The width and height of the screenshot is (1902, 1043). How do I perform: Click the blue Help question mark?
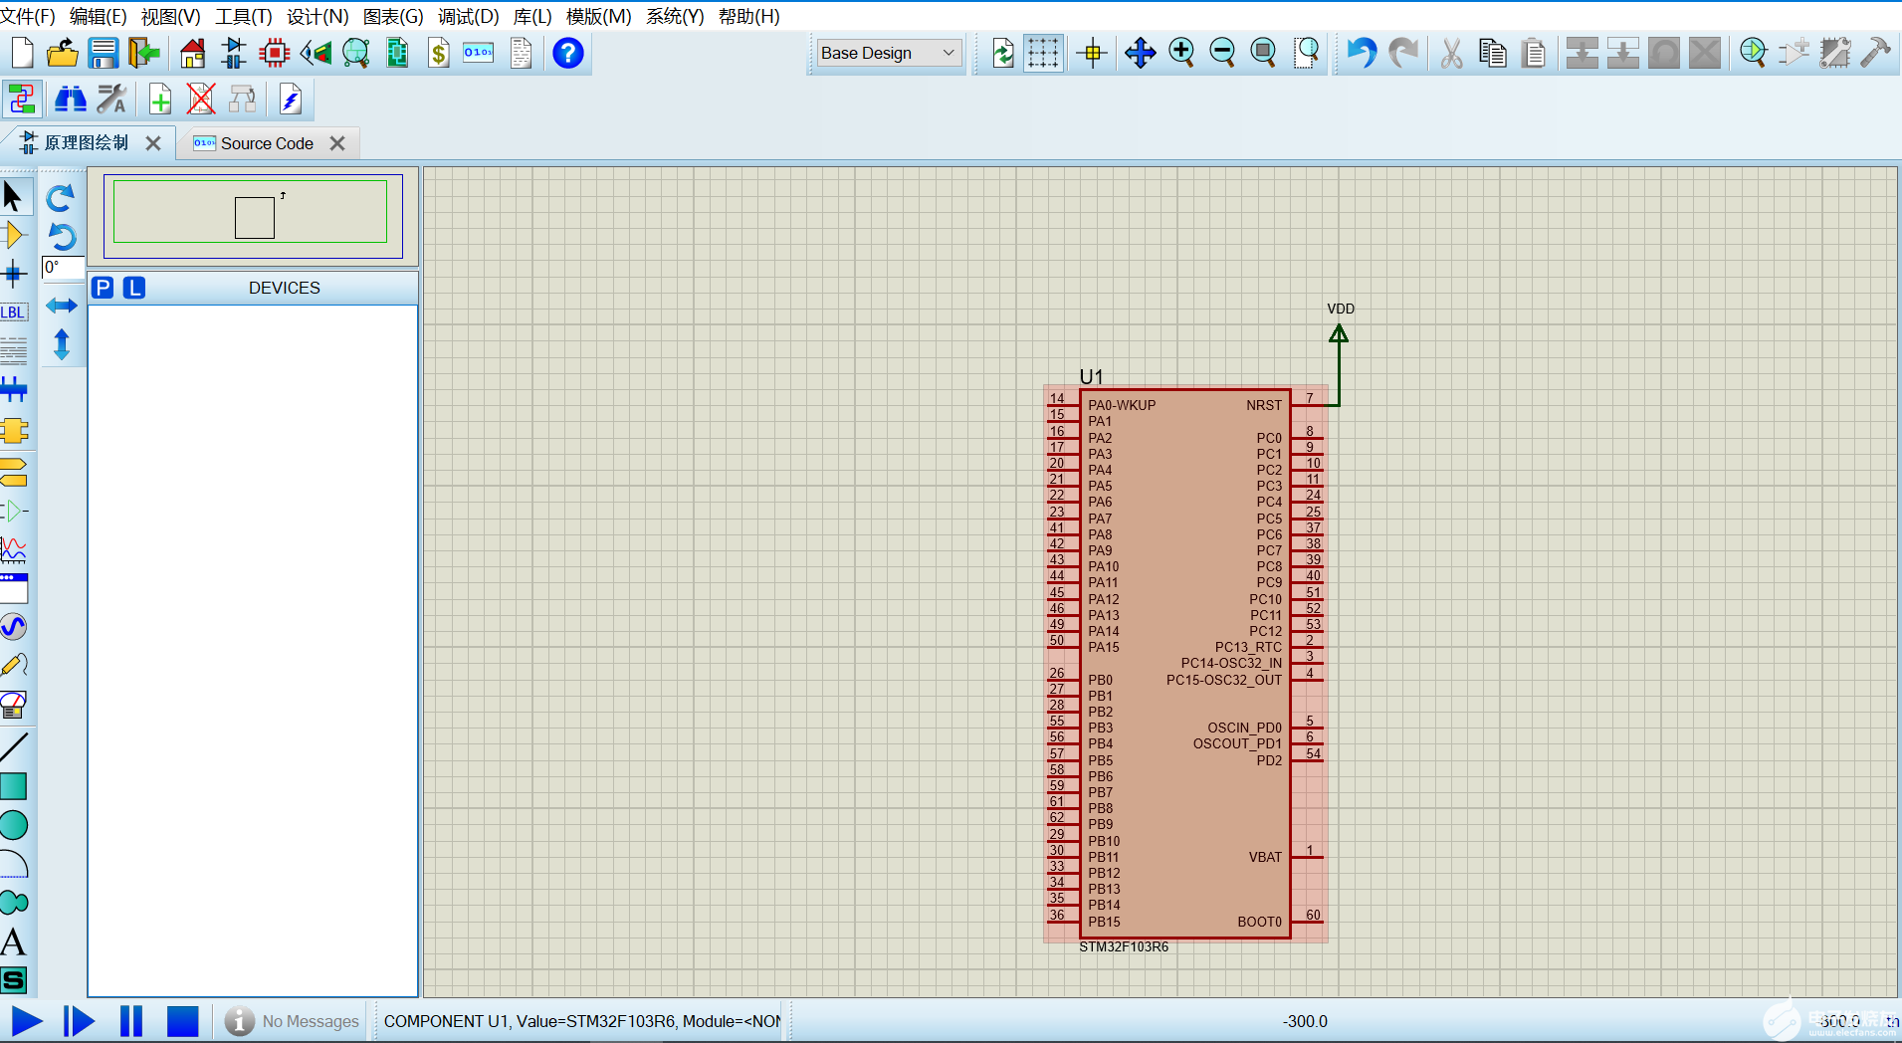point(567,53)
